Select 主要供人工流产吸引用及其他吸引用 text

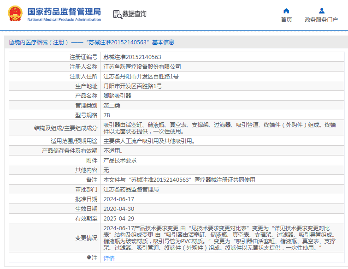coord(149,141)
